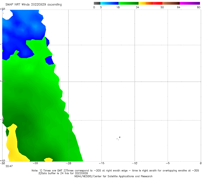Click the color bar label '18'
The image size is (203, 178).
coord(118,7)
